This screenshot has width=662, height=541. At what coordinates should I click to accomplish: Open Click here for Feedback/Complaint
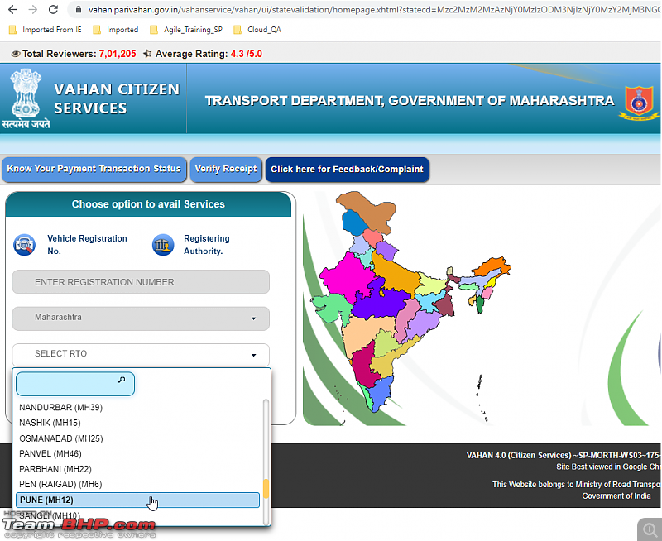point(347,170)
